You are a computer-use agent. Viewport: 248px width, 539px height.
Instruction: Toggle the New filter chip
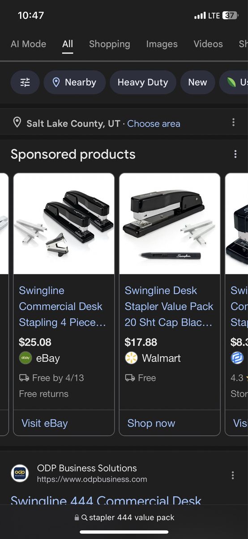coord(197,82)
